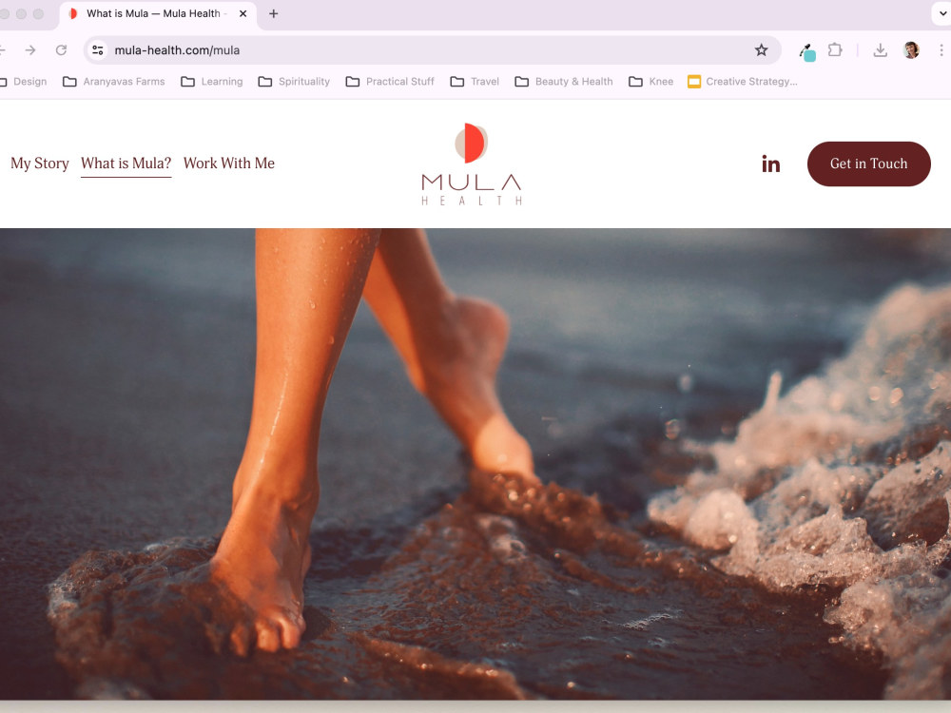Click the beach feet hero image
This screenshot has height=713, width=951.
[x=475, y=464]
